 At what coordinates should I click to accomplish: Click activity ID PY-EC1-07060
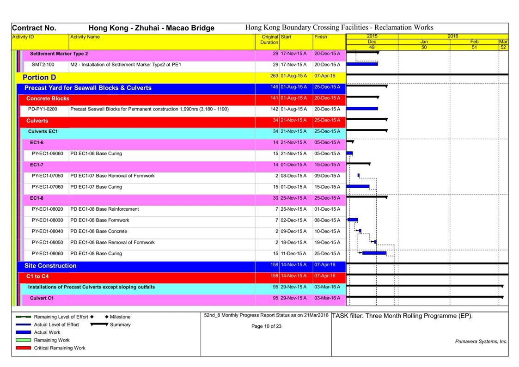pyautogui.click(x=47, y=187)
